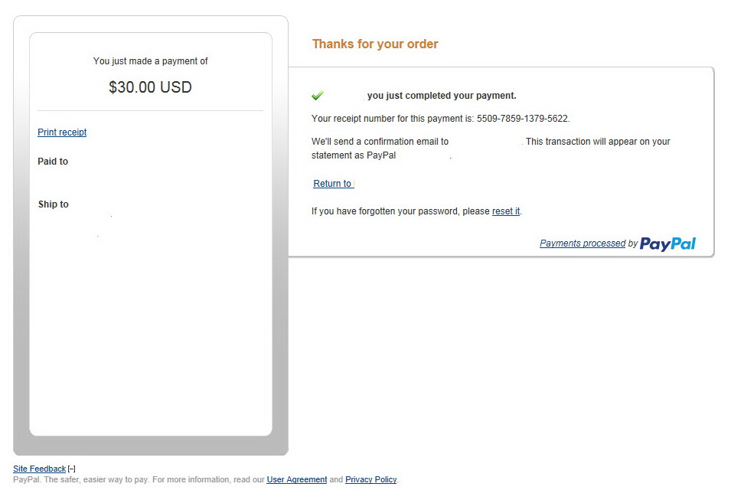Click the forgotten your password sentence
Viewport: 731px width, 500px height.
tap(416, 211)
